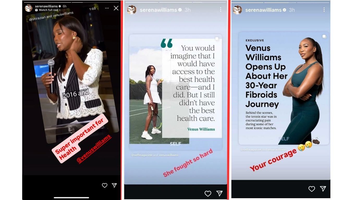Screen dimensions: 356x200
Task: Send the middle story using share icon
Action: pyautogui.click(x=219, y=193)
